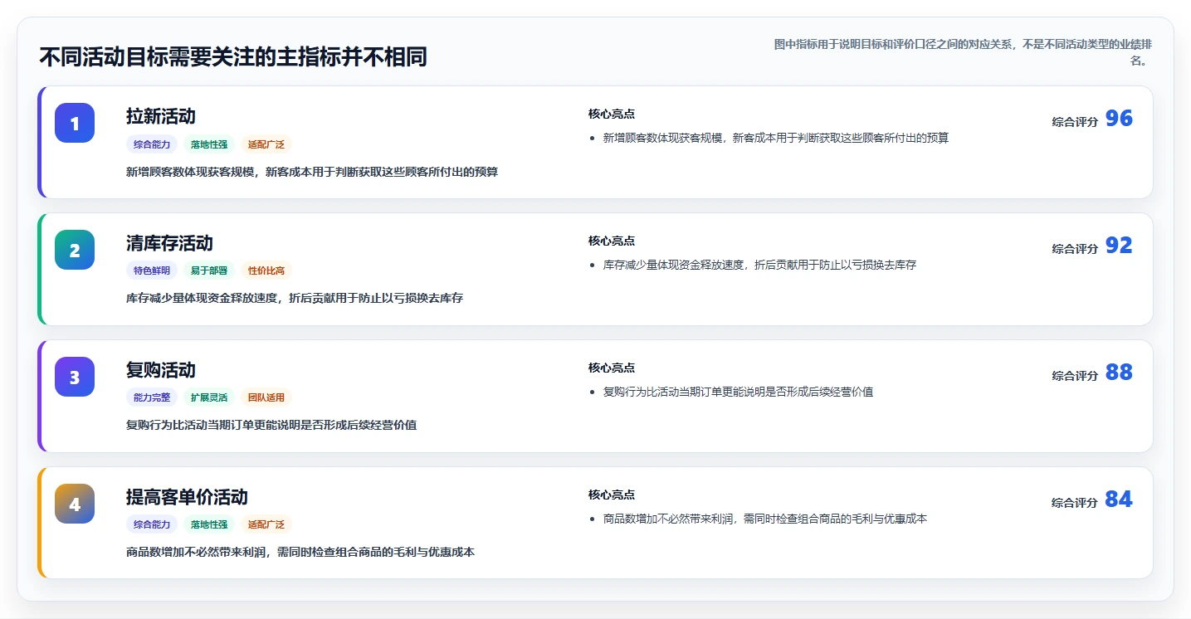Viewport: 1191px width, 619px height.
Task: Click the number 3 rank badge
Action: point(75,377)
